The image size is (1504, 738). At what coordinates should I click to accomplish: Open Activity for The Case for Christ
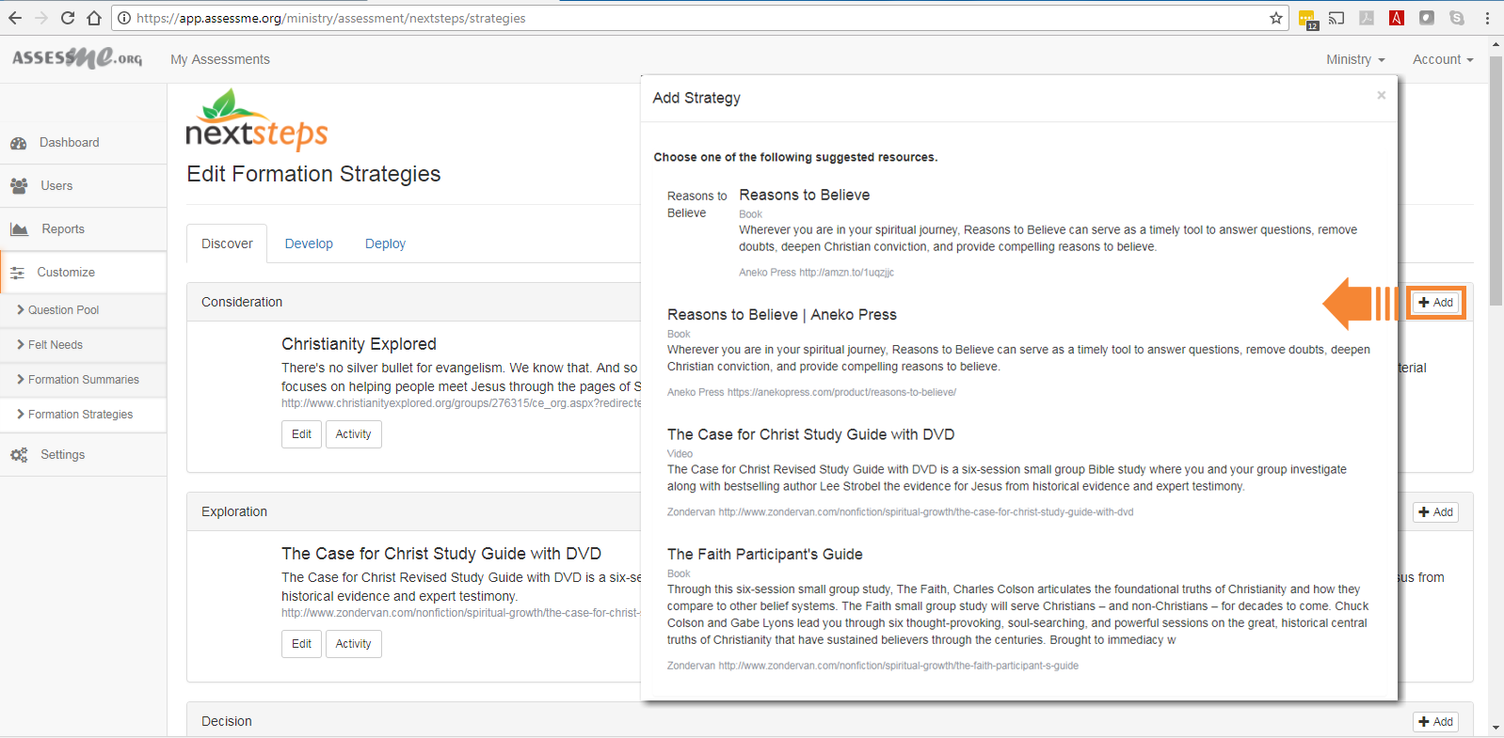(353, 644)
